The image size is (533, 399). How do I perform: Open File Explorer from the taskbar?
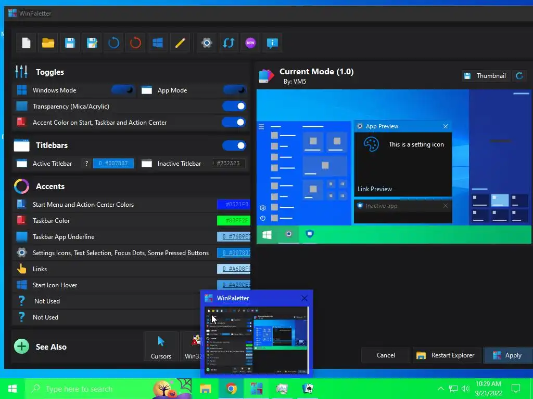click(x=205, y=389)
